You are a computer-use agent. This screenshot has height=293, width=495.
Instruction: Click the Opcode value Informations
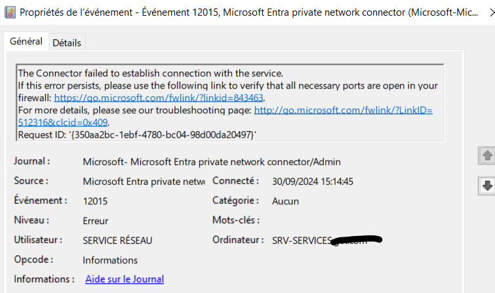coord(110,260)
